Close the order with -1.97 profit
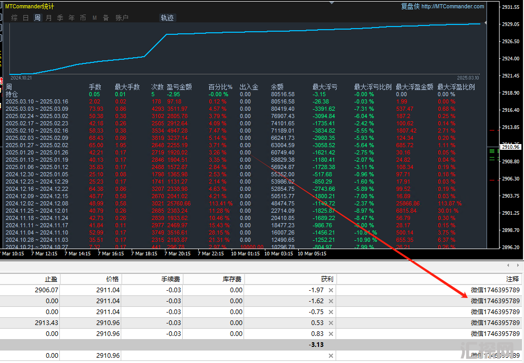The height and width of the screenshot is (363, 524). pos(330,290)
